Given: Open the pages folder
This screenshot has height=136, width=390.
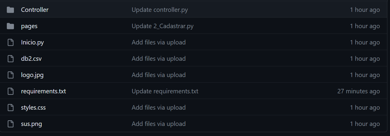Looking at the screenshot, I should click(x=29, y=26).
